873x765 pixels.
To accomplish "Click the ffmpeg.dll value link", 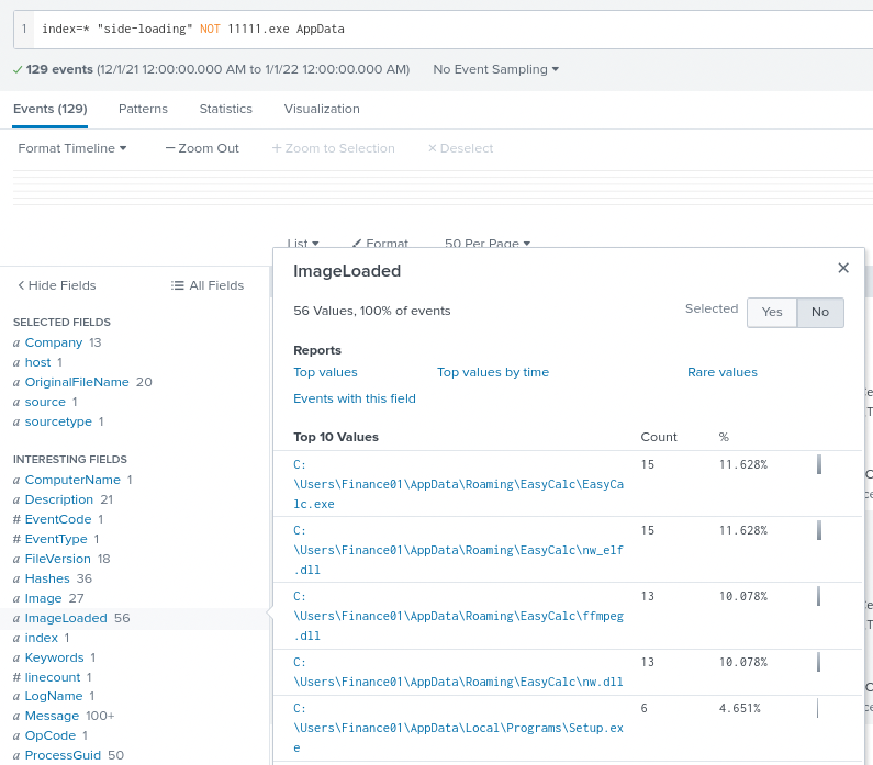I will click(x=458, y=616).
